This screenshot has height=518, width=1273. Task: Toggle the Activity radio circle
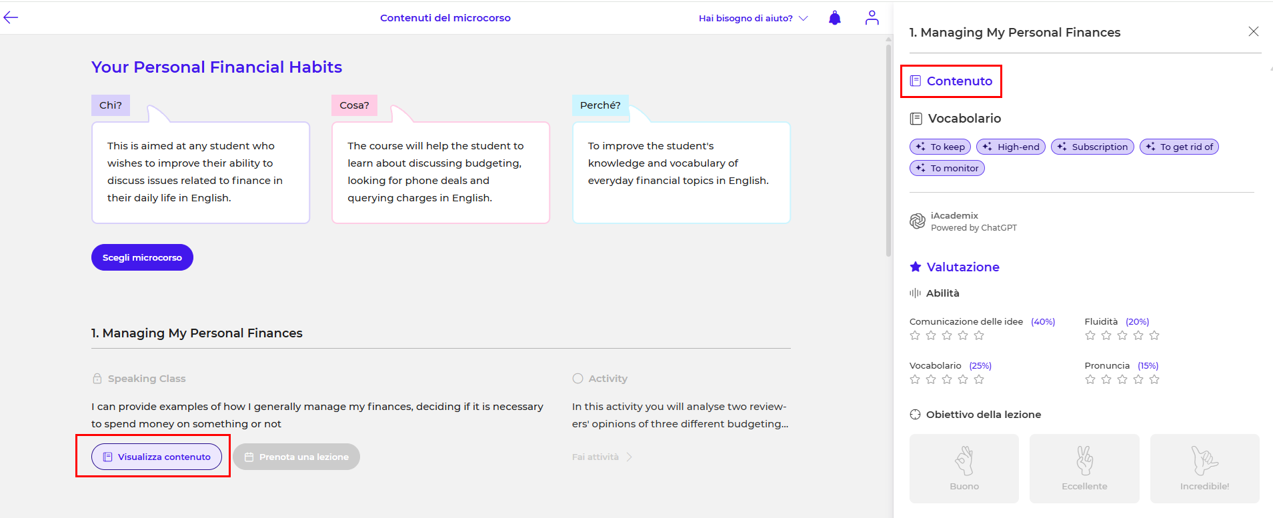pyautogui.click(x=577, y=379)
